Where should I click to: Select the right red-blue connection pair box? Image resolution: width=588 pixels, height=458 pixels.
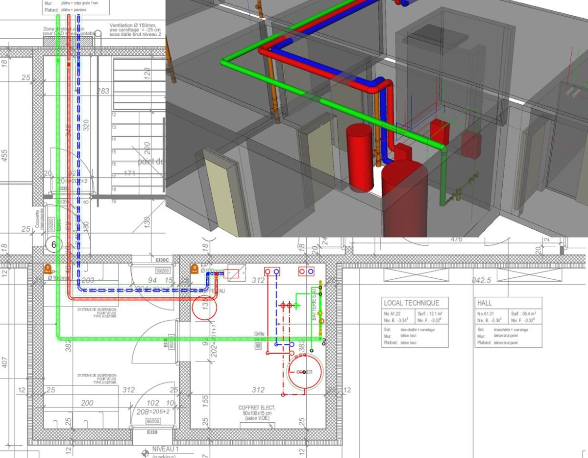click(307, 271)
